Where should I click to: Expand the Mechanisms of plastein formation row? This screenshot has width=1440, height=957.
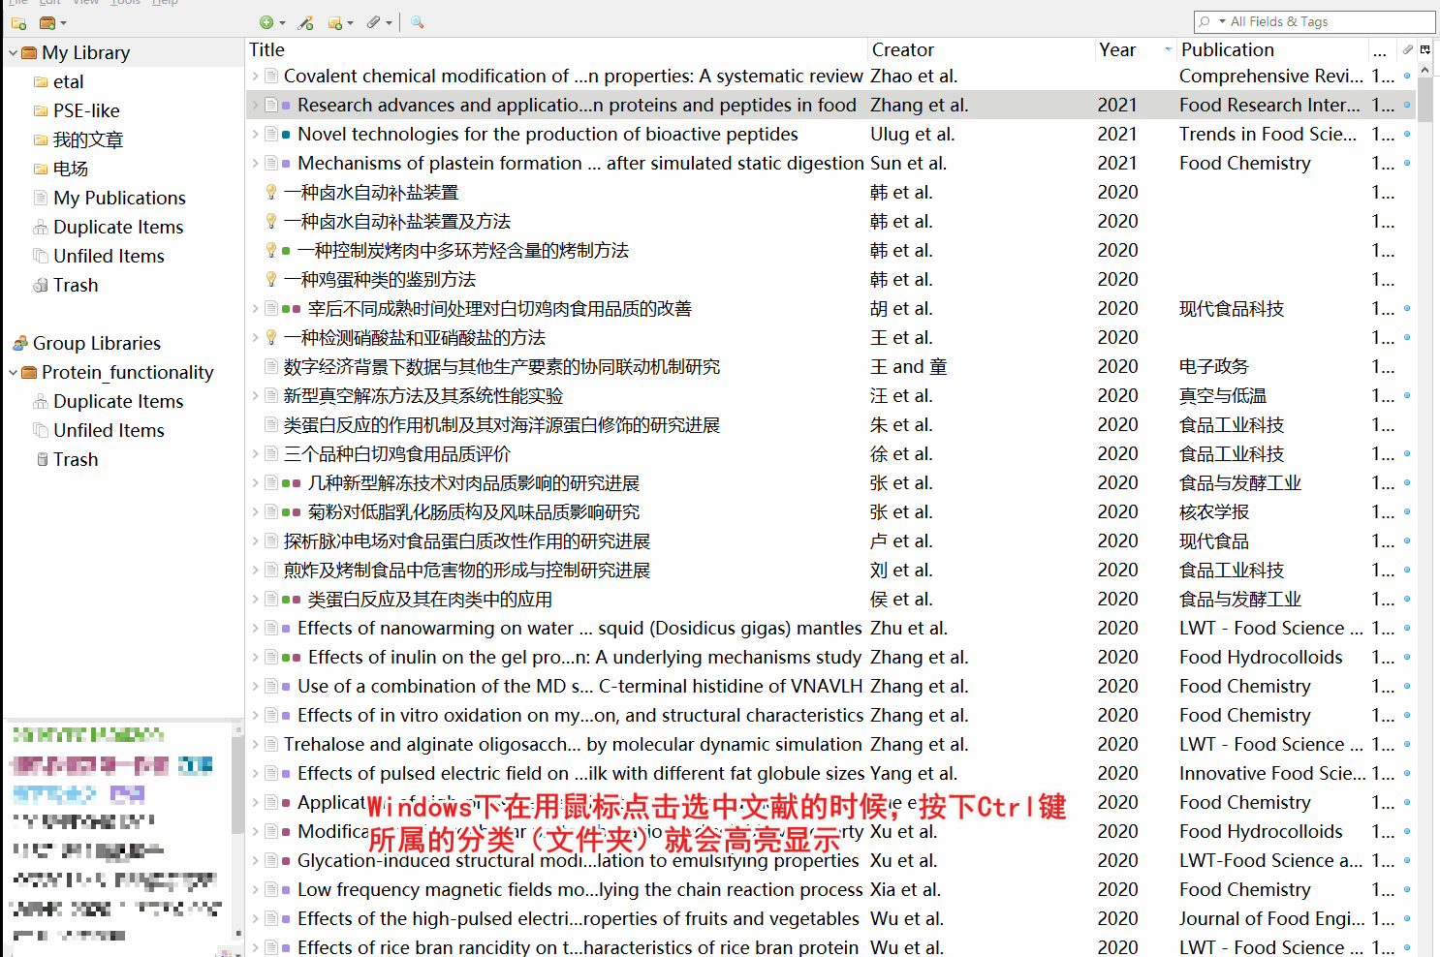[255, 163]
